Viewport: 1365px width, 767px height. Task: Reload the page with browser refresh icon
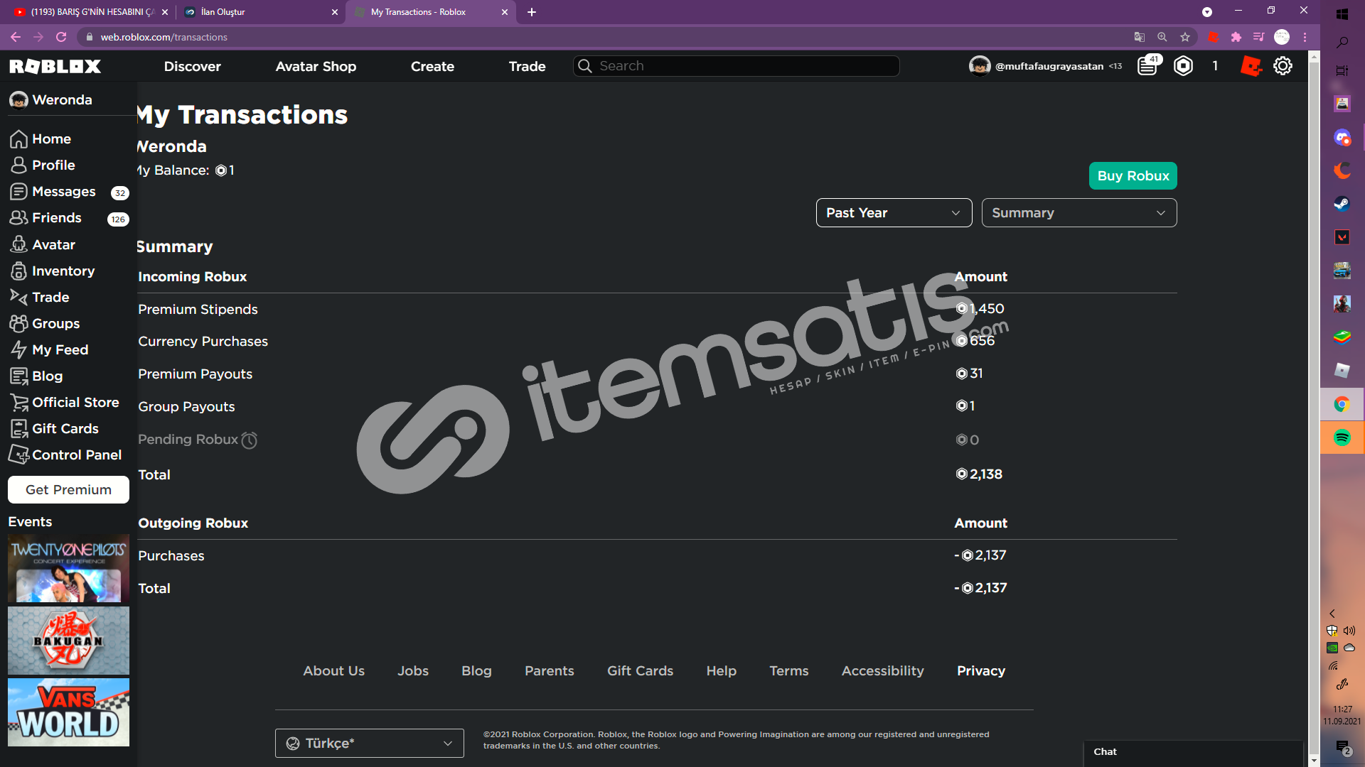(x=61, y=37)
